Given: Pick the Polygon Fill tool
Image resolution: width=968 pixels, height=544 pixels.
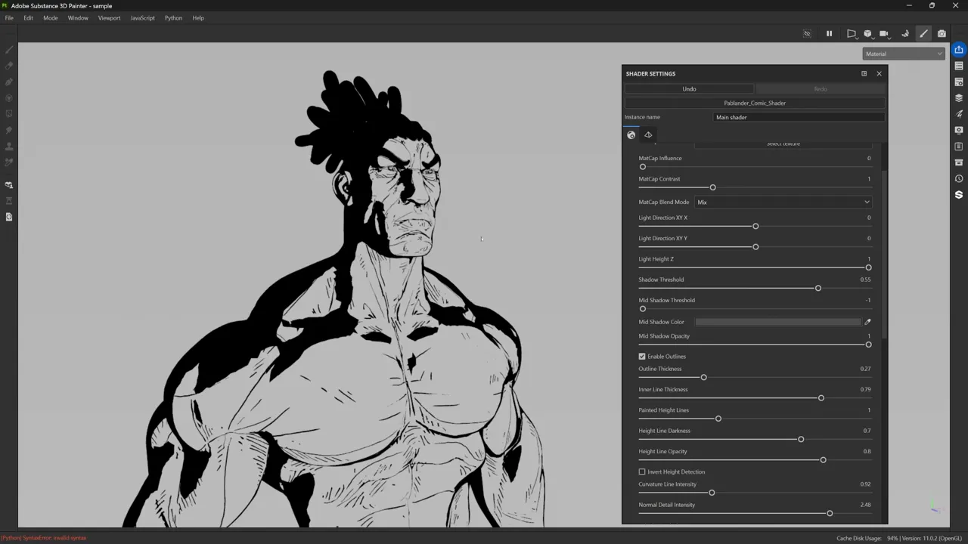Looking at the screenshot, I should [x=9, y=113].
